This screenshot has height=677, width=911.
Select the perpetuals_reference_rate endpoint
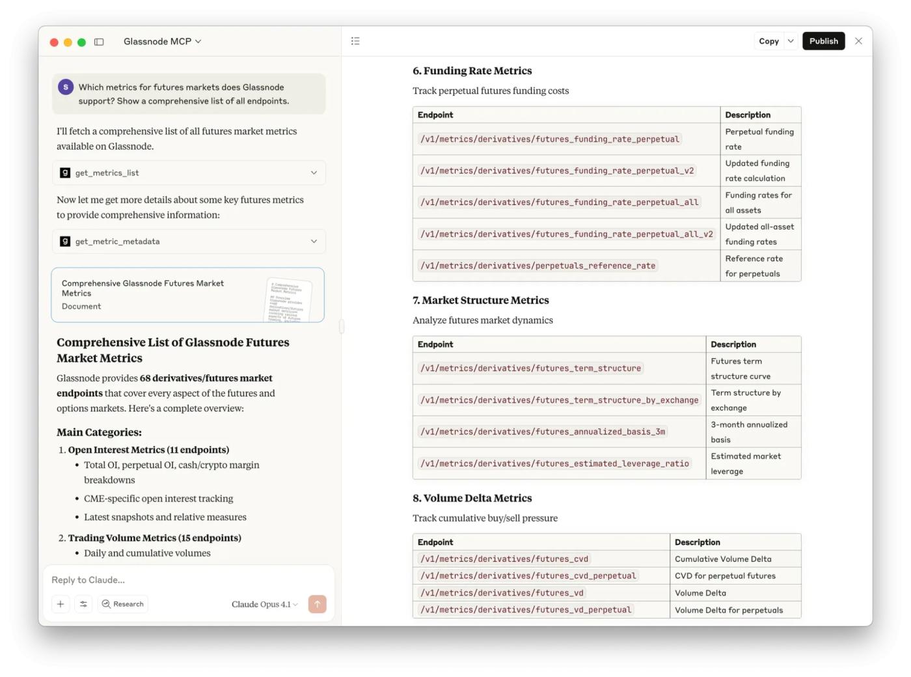click(x=538, y=266)
